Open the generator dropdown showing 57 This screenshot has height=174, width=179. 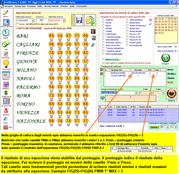pyautogui.click(x=167, y=127)
